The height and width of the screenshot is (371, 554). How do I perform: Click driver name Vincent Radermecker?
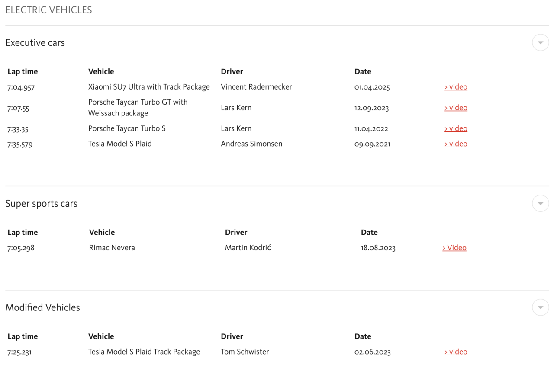[256, 87]
